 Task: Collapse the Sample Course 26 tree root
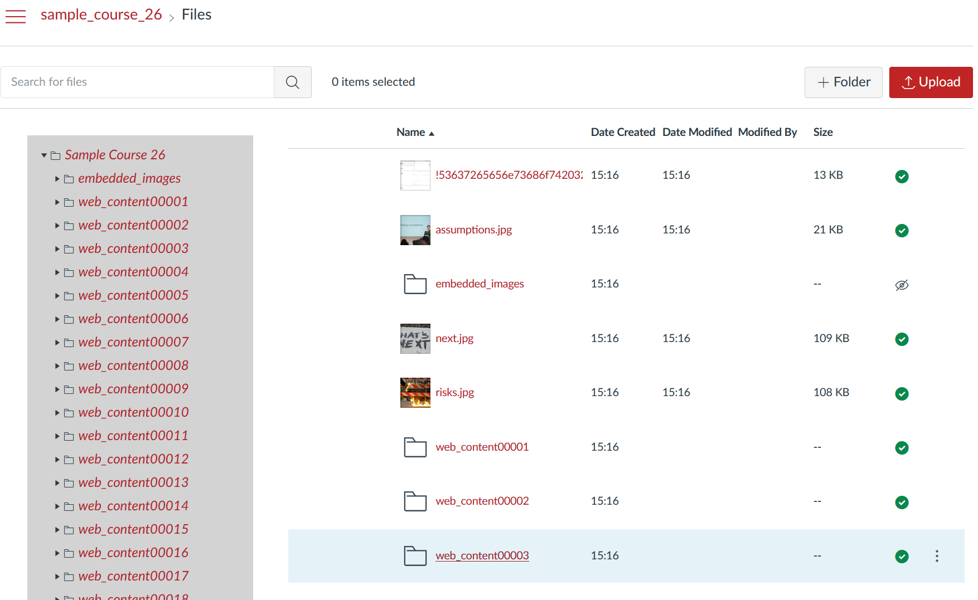44,155
